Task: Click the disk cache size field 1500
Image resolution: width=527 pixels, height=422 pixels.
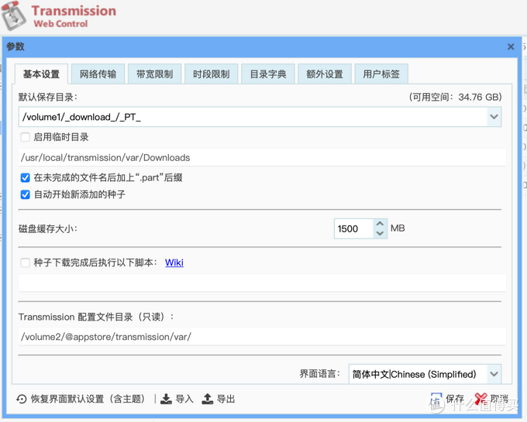Action: click(x=353, y=228)
